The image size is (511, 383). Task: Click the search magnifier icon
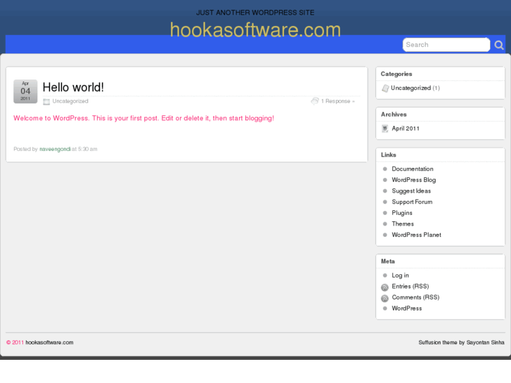tap(498, 45)
